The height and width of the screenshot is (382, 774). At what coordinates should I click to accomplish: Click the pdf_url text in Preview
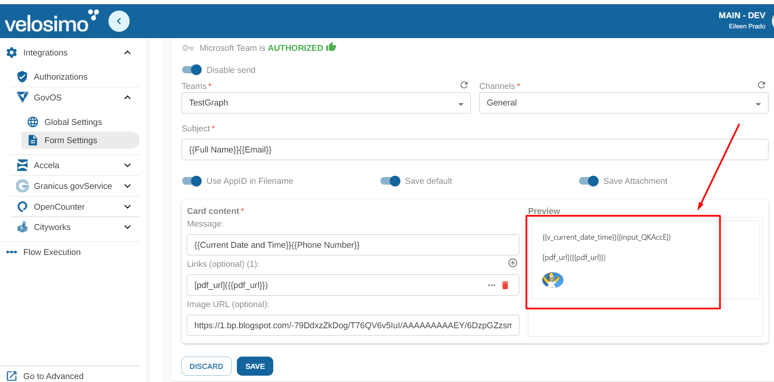point(574,257)
